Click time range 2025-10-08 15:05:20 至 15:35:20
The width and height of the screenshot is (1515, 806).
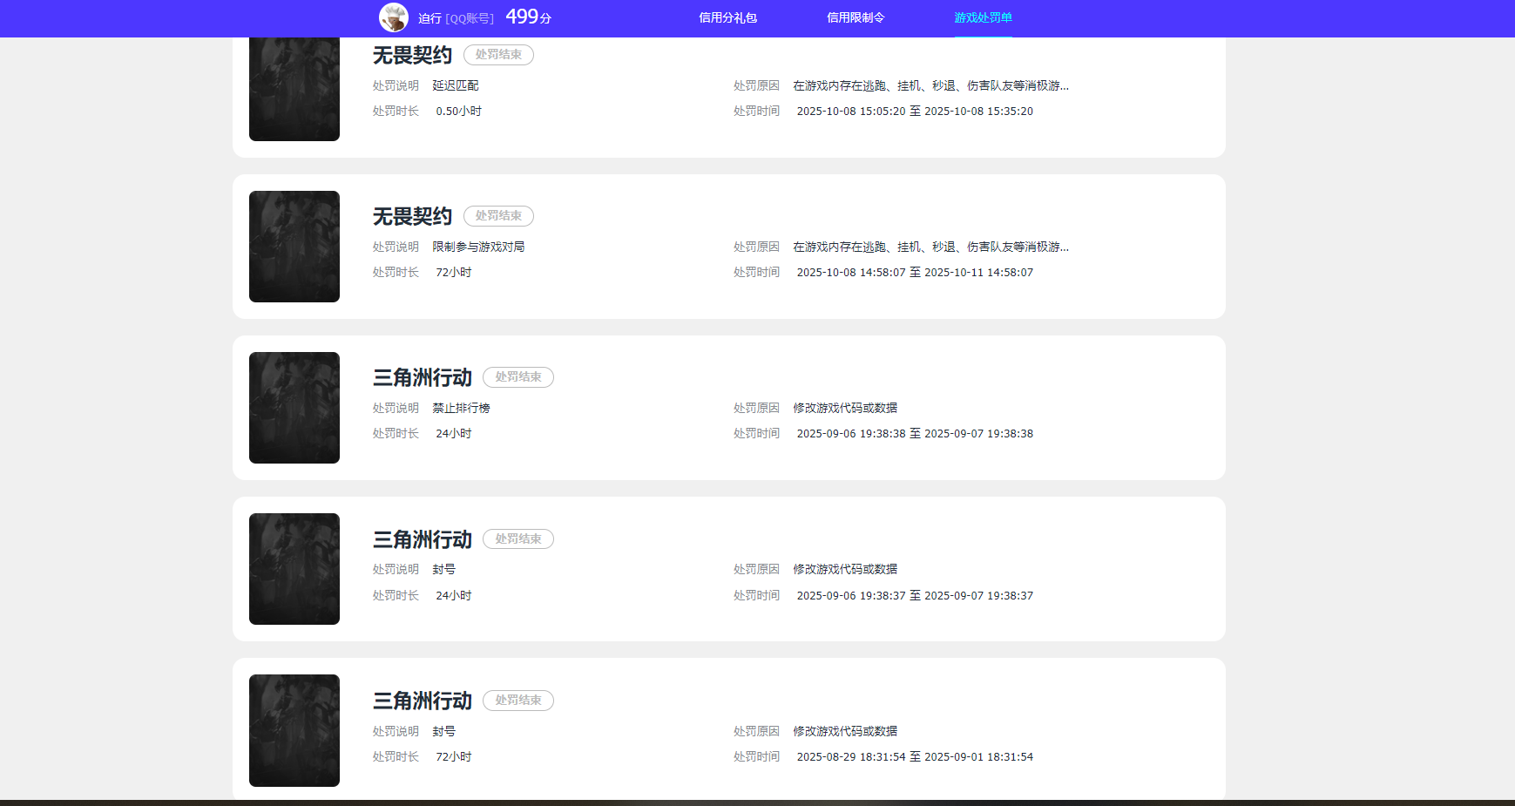point(915,112)
